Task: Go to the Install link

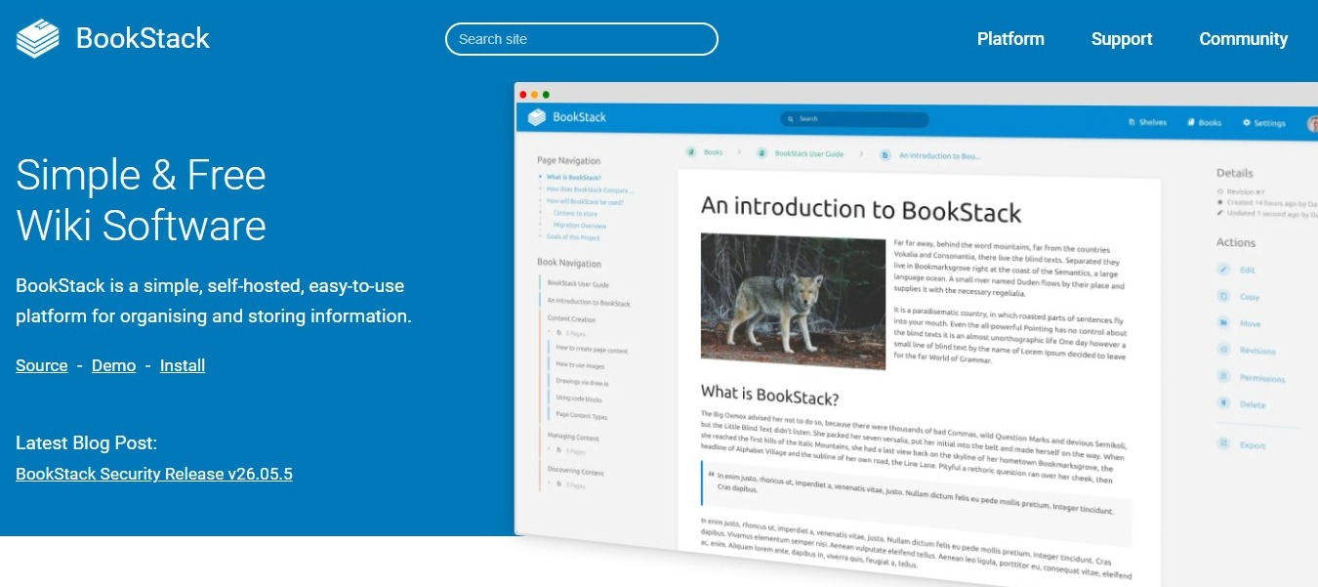Action: point(183,365)
